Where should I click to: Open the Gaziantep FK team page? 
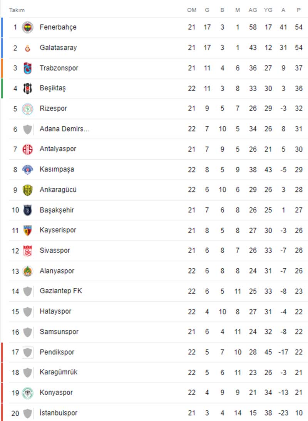(x=60, y=291)
